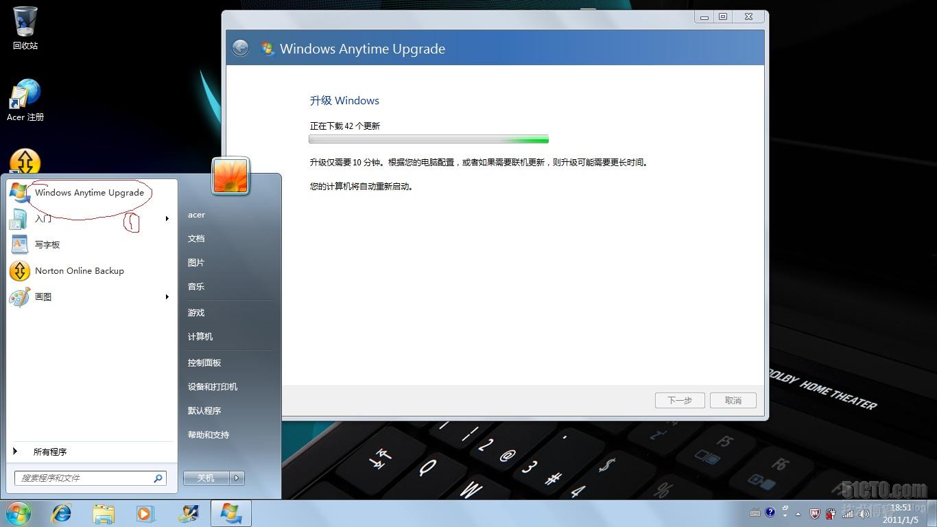This screenshot has width=937, height=527.
Task: Maximize the Windows Anytime Upgrade window
Action: (723, 16)
